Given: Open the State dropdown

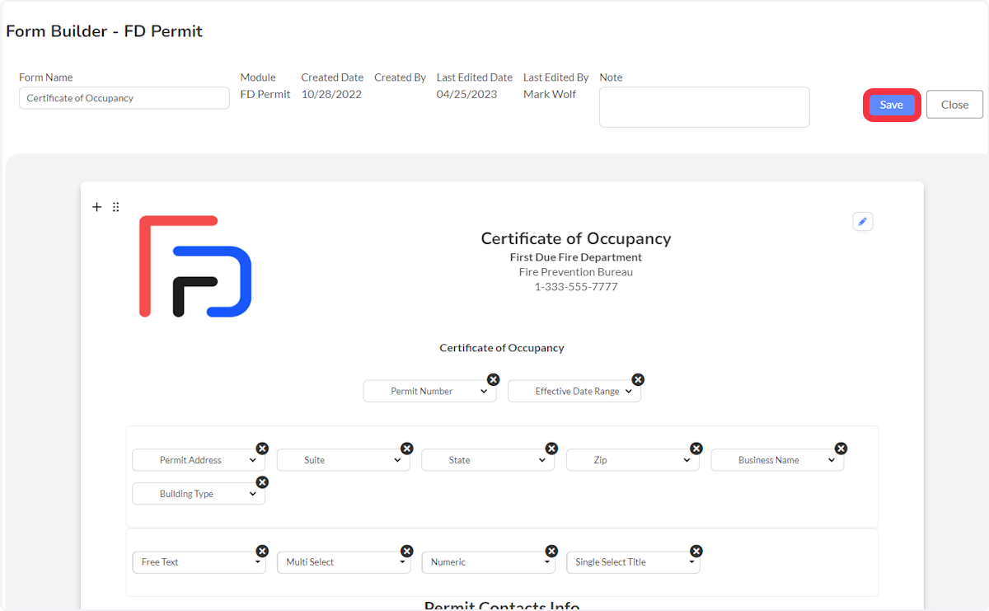Looking at the screenshot, I should coord(488,460).
